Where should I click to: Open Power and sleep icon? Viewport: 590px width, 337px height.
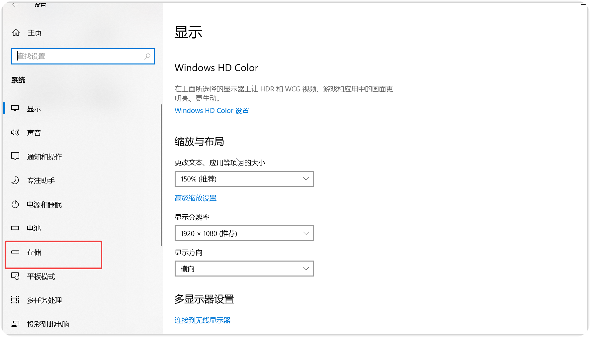pos(15,204)
